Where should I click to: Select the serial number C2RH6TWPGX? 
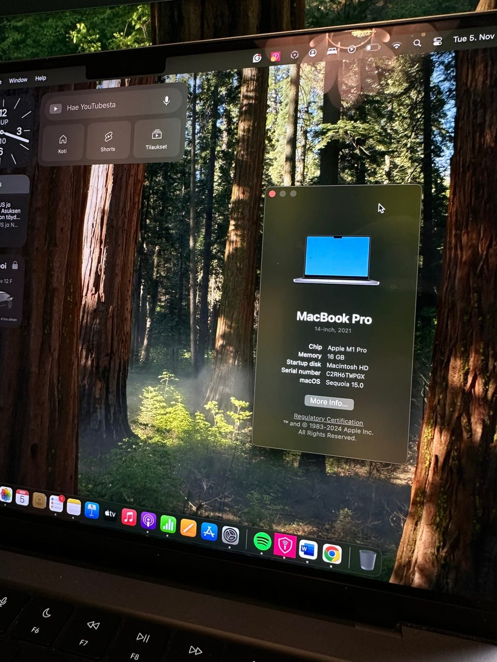point(345,375)
